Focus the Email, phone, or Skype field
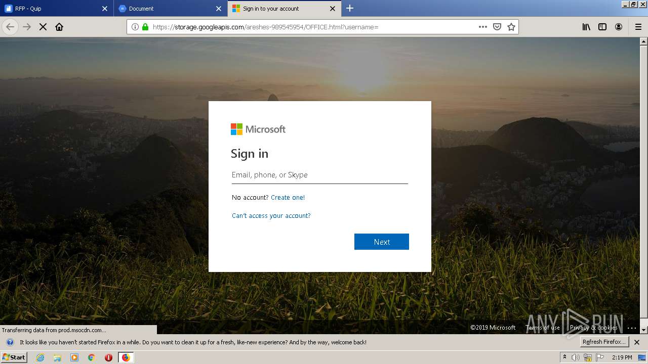 320,175
